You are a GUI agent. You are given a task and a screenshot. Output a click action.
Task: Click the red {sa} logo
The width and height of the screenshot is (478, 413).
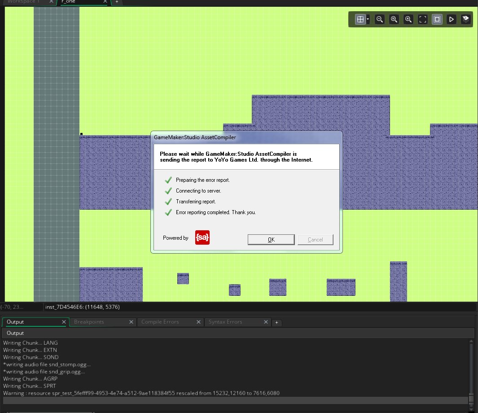pyautogui.click(x=202, y=237)
